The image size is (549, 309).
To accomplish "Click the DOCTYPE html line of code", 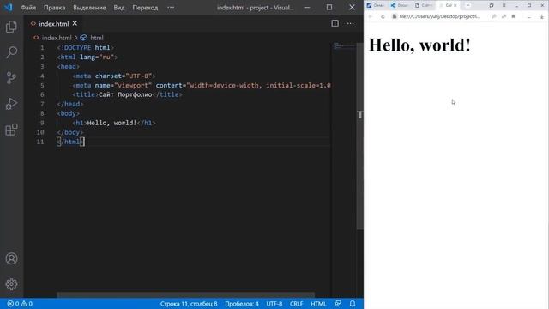I will (x=86, y=48).
